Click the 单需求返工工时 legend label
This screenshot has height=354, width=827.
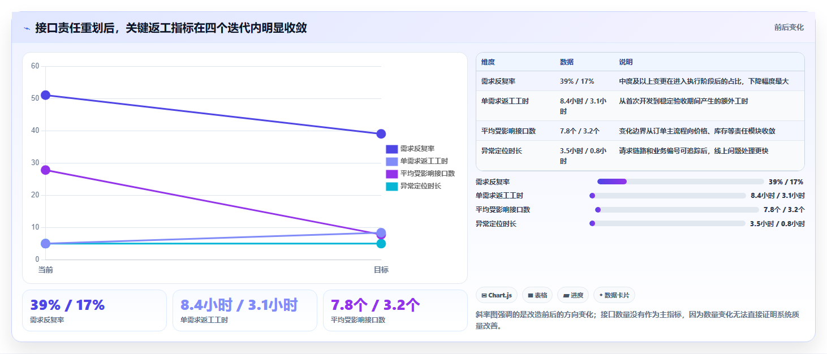424,161
